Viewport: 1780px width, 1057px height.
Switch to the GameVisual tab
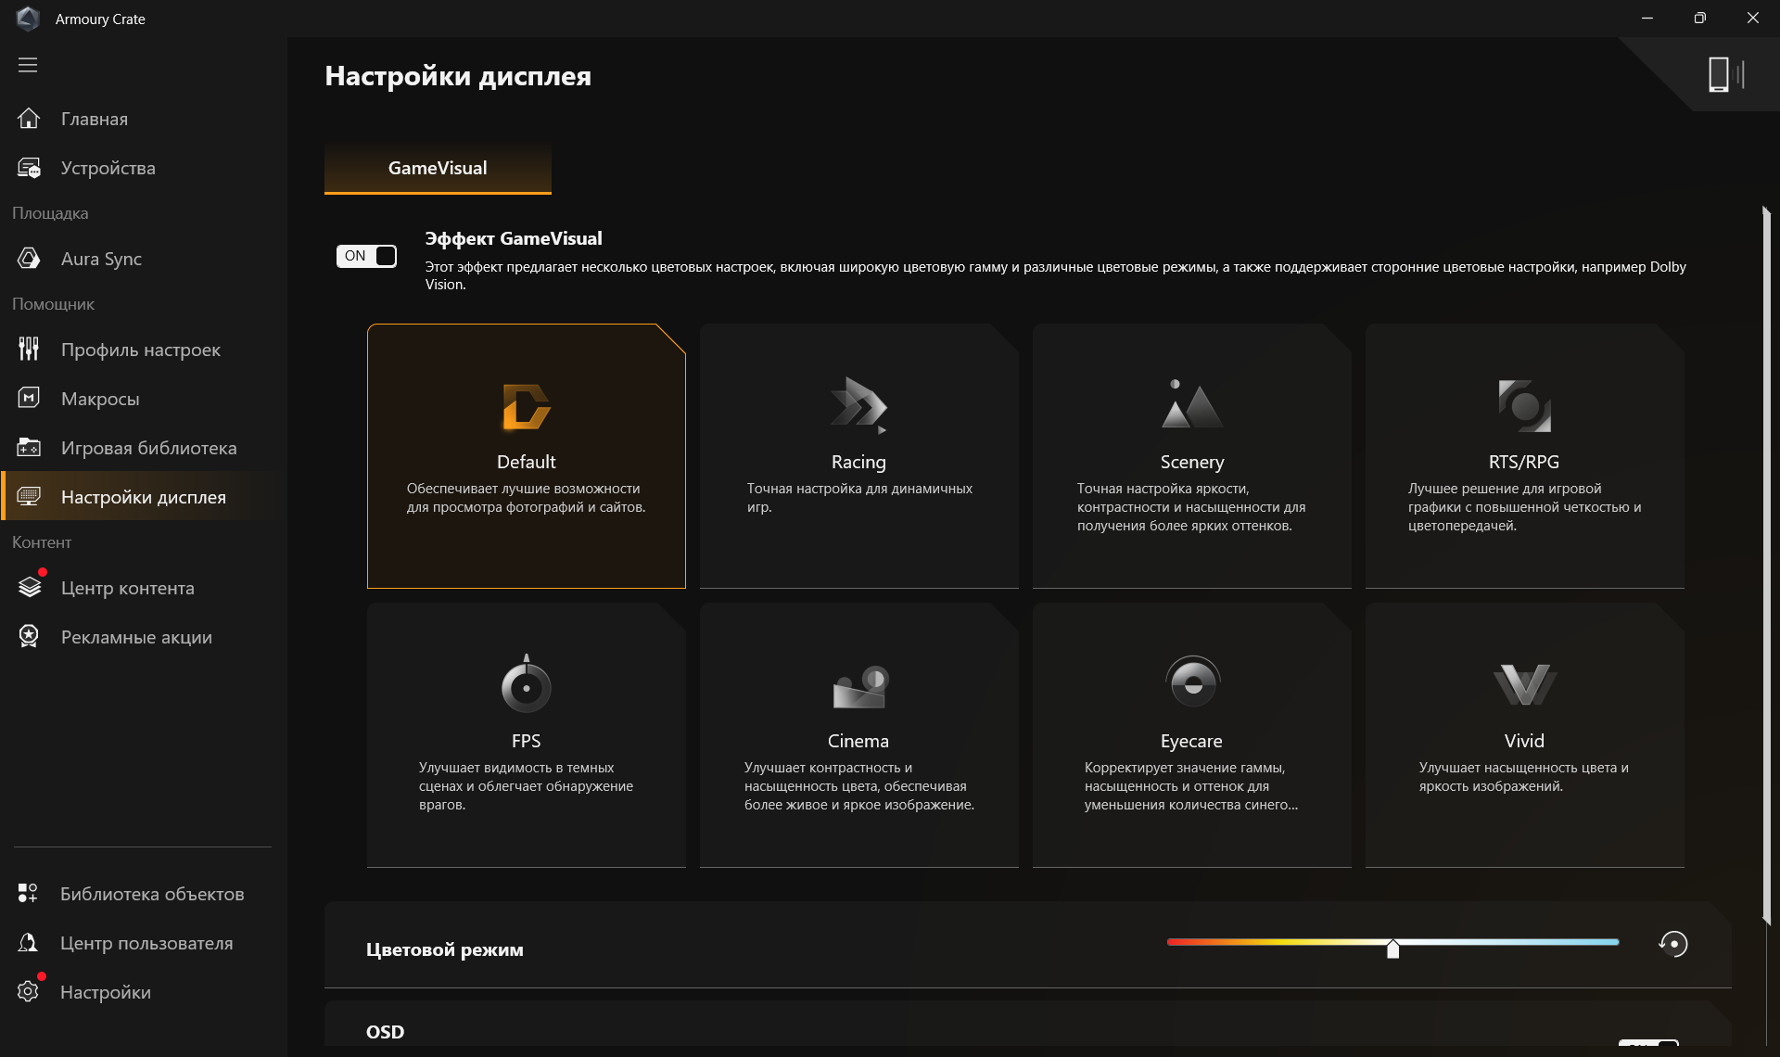coord(438,168)
